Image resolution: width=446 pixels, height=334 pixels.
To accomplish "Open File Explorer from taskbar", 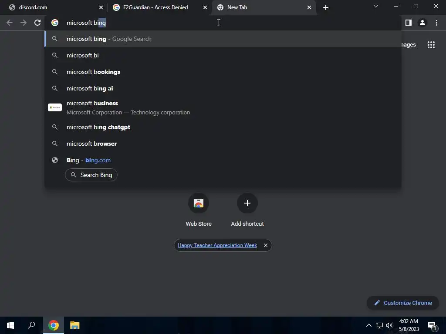I will (x=75, y=325).
